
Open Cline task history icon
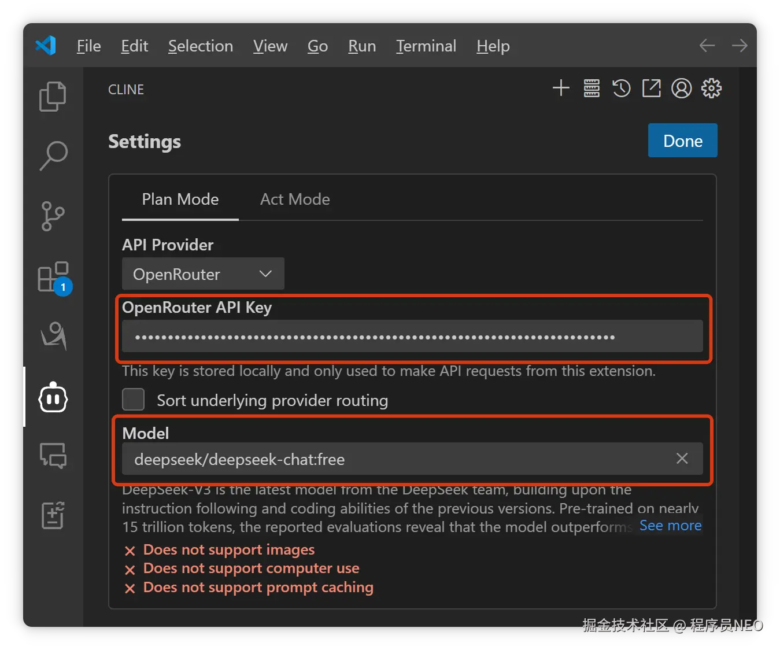pyautogui.click(x=622, y=88)
